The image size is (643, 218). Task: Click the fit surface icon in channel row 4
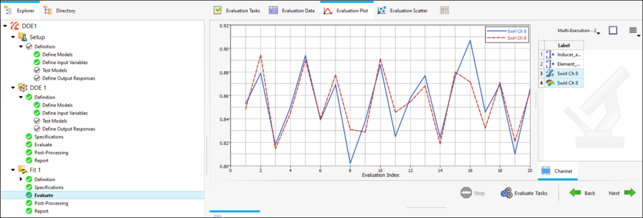550,83
